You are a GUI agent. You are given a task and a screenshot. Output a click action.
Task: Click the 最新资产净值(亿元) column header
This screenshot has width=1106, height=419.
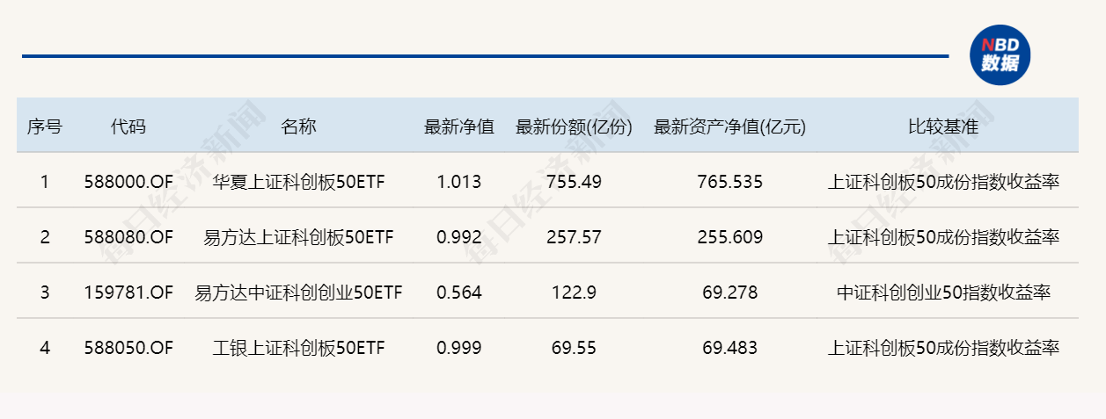tap(730, 126)
